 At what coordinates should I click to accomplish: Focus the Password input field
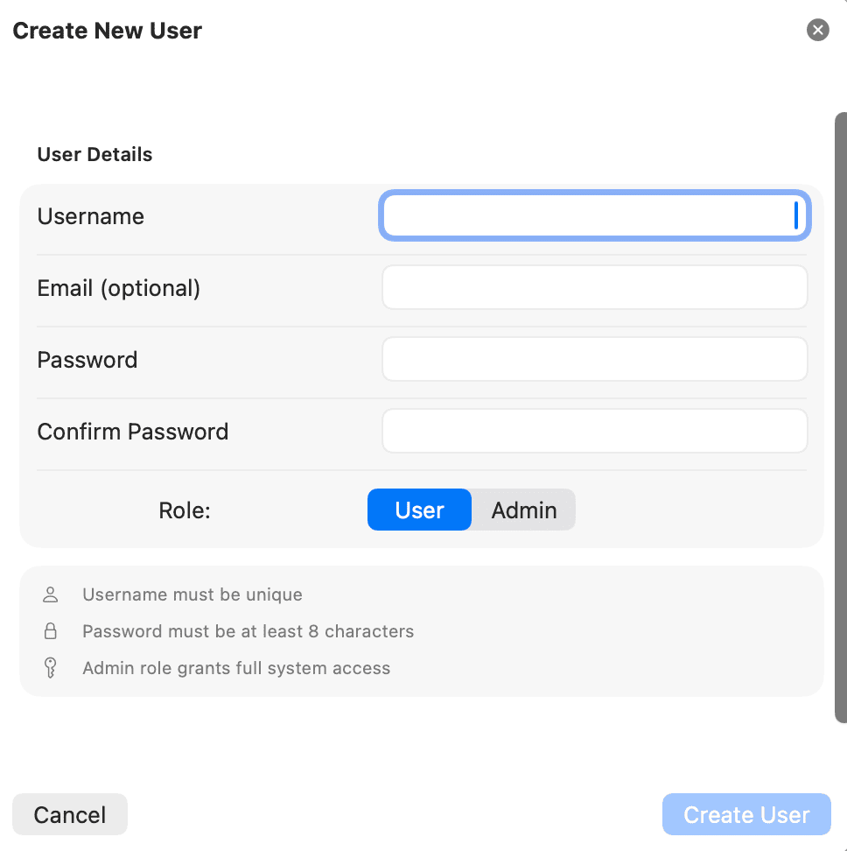point(594,359)
